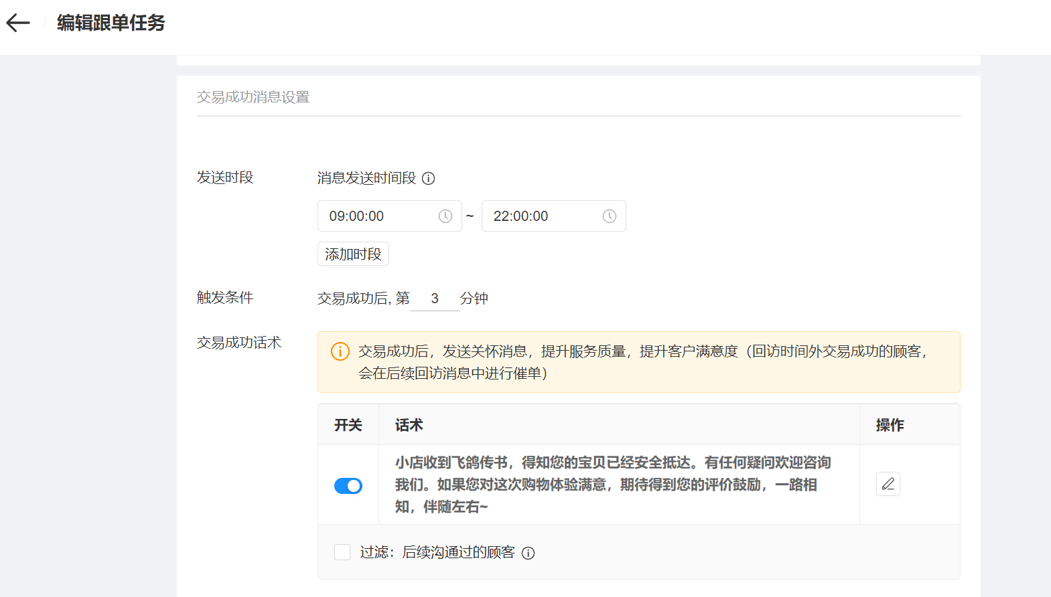Viewport: 1051px width, 597px height.
Task: Open clock icon in the 22:00:00 field
Action: point(609,216)
